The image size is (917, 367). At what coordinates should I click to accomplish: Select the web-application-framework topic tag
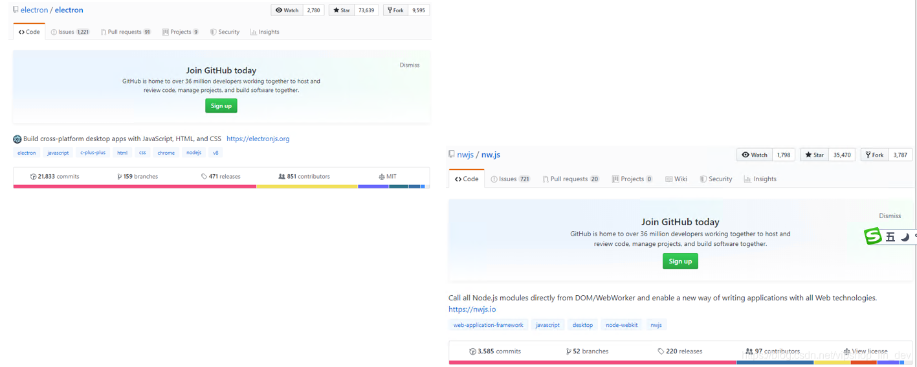click(489, 325)
